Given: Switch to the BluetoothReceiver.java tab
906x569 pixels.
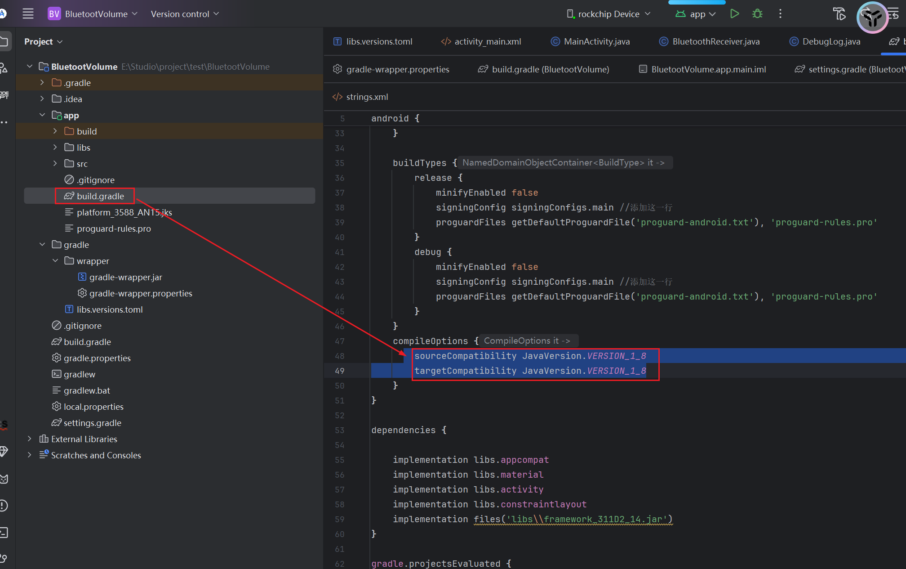Looking at the screenshot, I should pyautogui.click(x=710, y=41).
